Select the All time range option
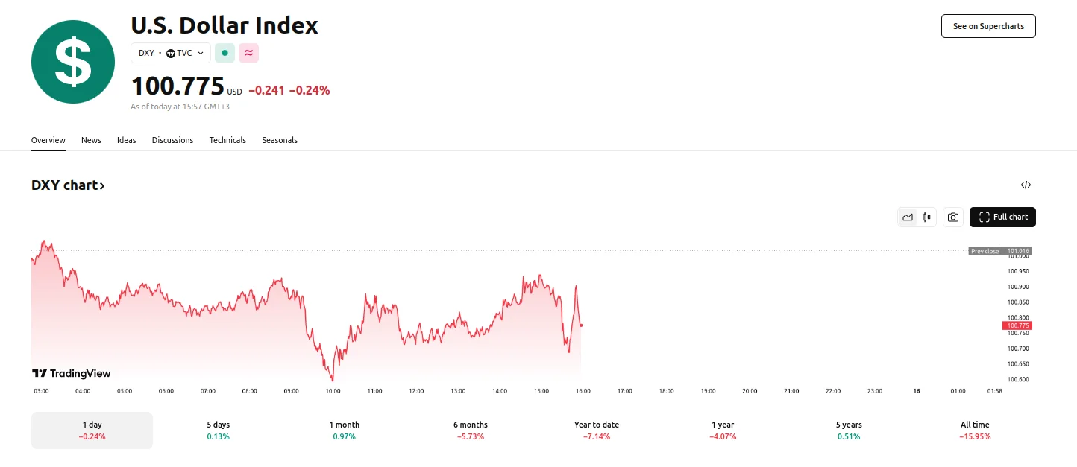 pyautogui.click(x=975, y=431)
